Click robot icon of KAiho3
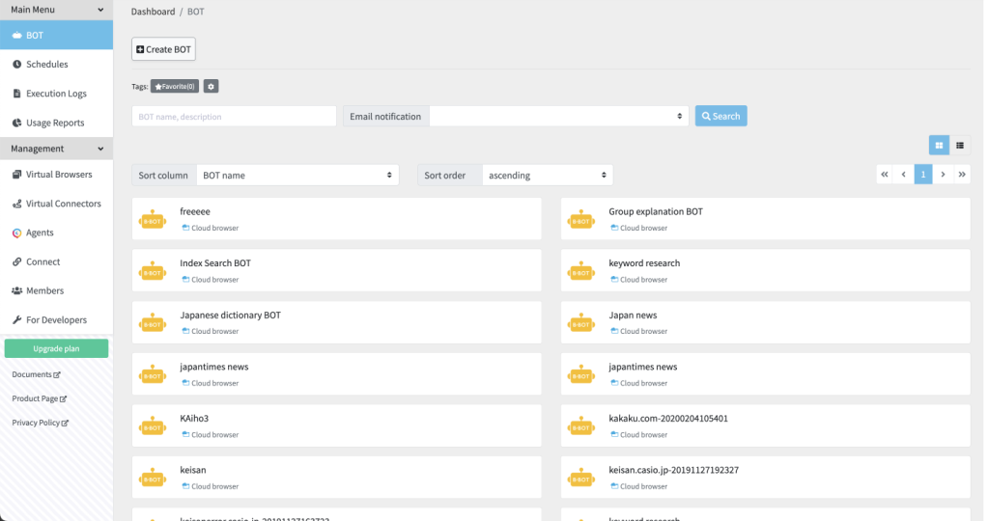 pos(152,426)
